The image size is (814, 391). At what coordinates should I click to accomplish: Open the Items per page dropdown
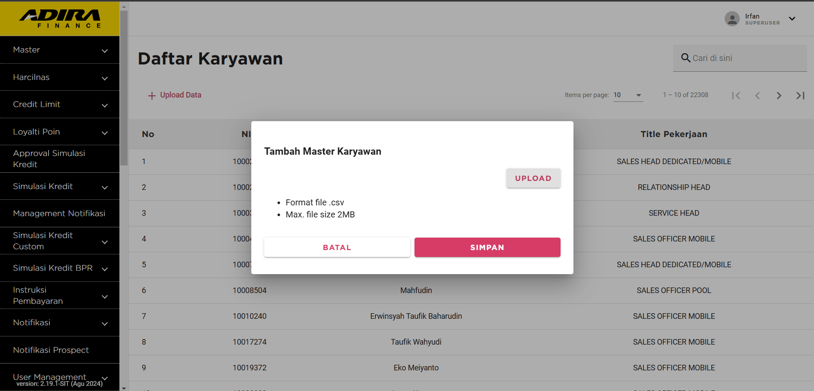(628, 95)
